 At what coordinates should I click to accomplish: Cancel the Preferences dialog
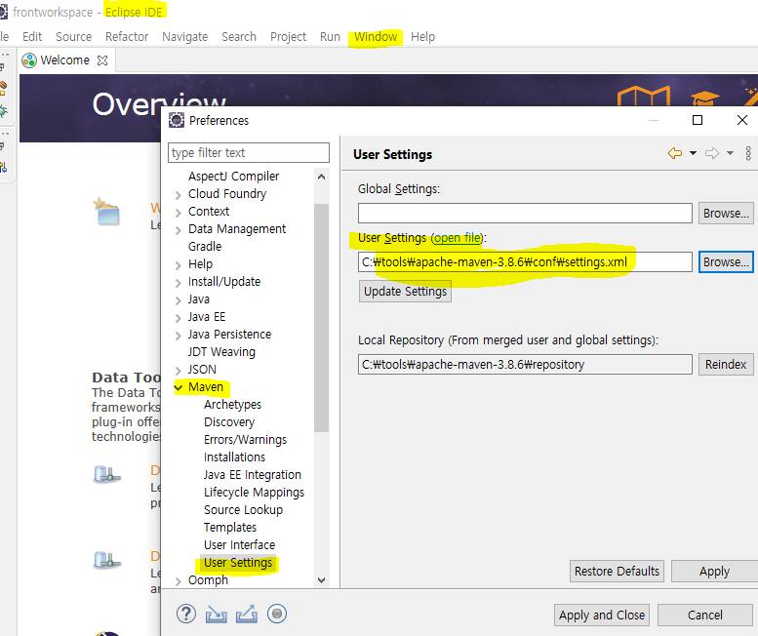click(704, 616)
